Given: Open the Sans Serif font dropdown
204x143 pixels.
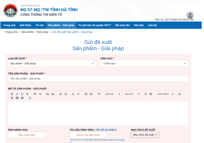Looking at the screenshot, I should 165,94.
